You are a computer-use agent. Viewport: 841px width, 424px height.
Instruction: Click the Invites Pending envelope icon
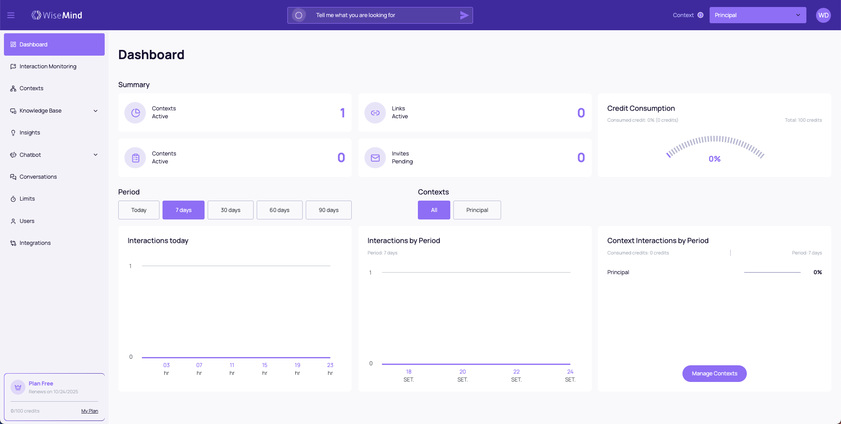pyautogui.click(x=375, y=158)
